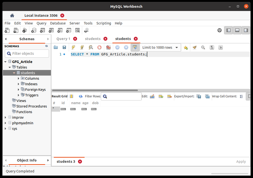Create a new view icon
253x178 pixels.
click(51, 30)
